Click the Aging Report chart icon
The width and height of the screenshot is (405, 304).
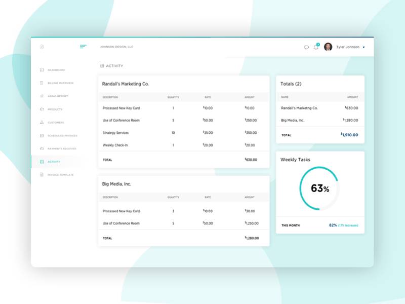(x=42, y=96)
